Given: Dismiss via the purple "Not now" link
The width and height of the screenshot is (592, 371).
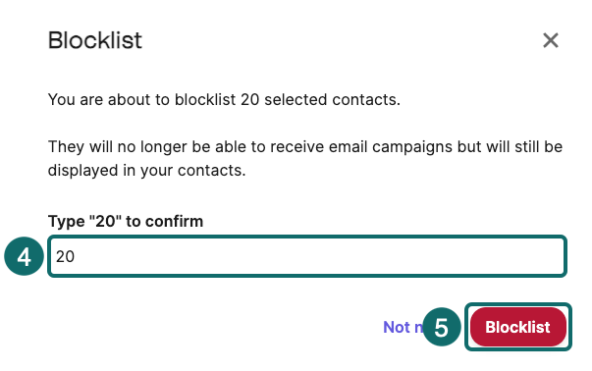Looking at the screenshot, I should pyautogui.click(x=403, y=327).
